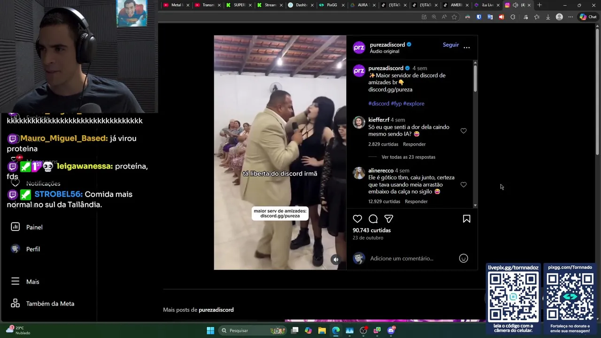
Task: Click the Áudio original link
Action: (384, 51)
